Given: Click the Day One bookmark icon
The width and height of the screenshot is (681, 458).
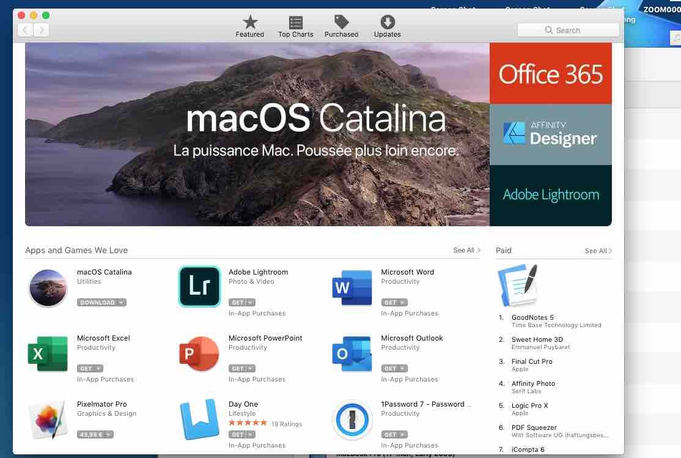Looking at the screenshot, I should coord(199,419).
